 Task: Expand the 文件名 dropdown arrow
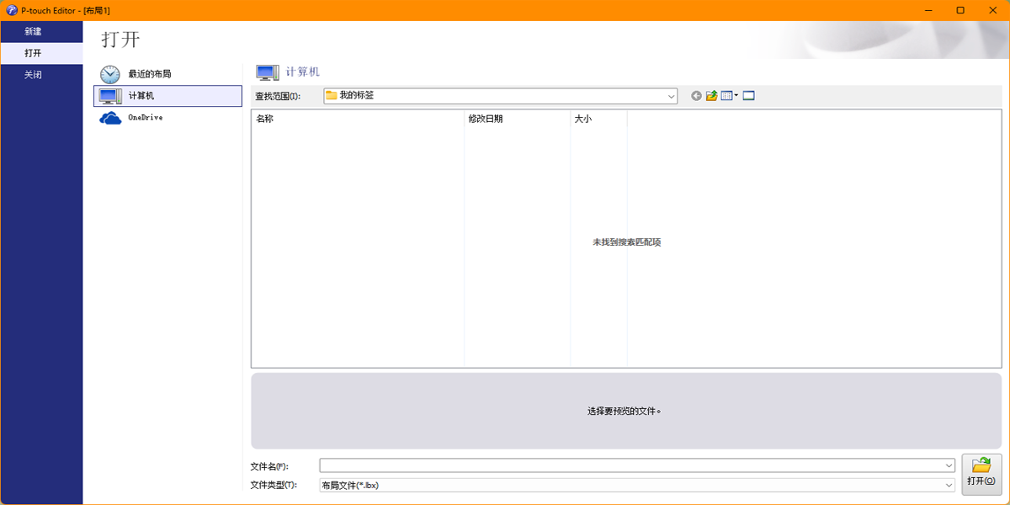(949, 465)
